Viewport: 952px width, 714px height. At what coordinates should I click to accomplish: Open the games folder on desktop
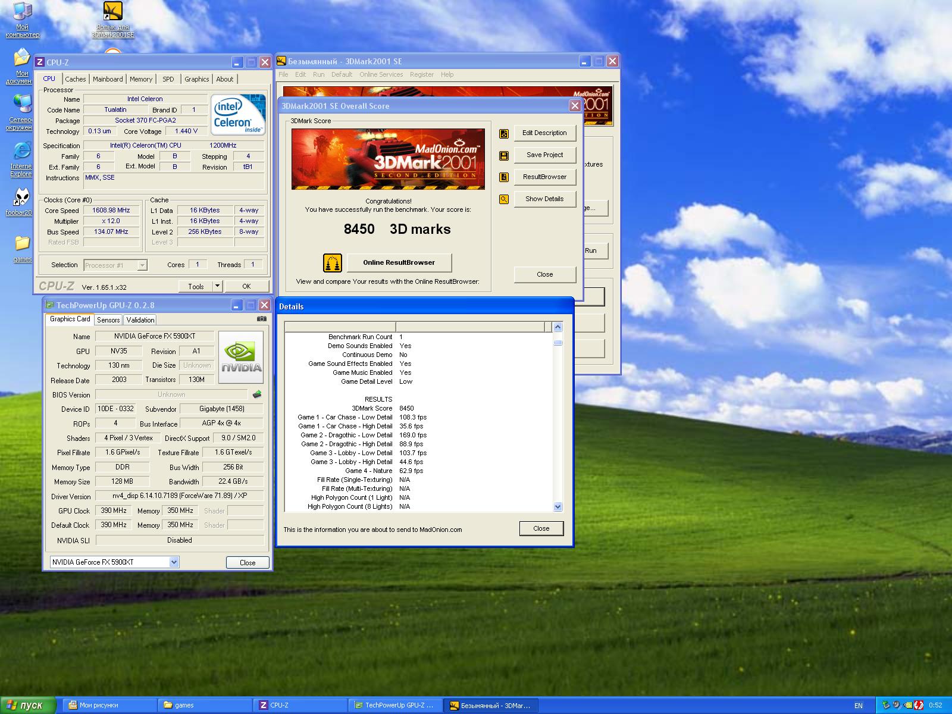[x=22, y=249]
